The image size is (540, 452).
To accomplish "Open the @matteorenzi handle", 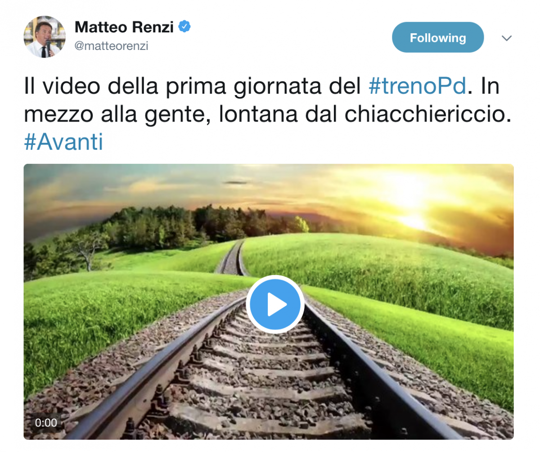I will point(111,46).
